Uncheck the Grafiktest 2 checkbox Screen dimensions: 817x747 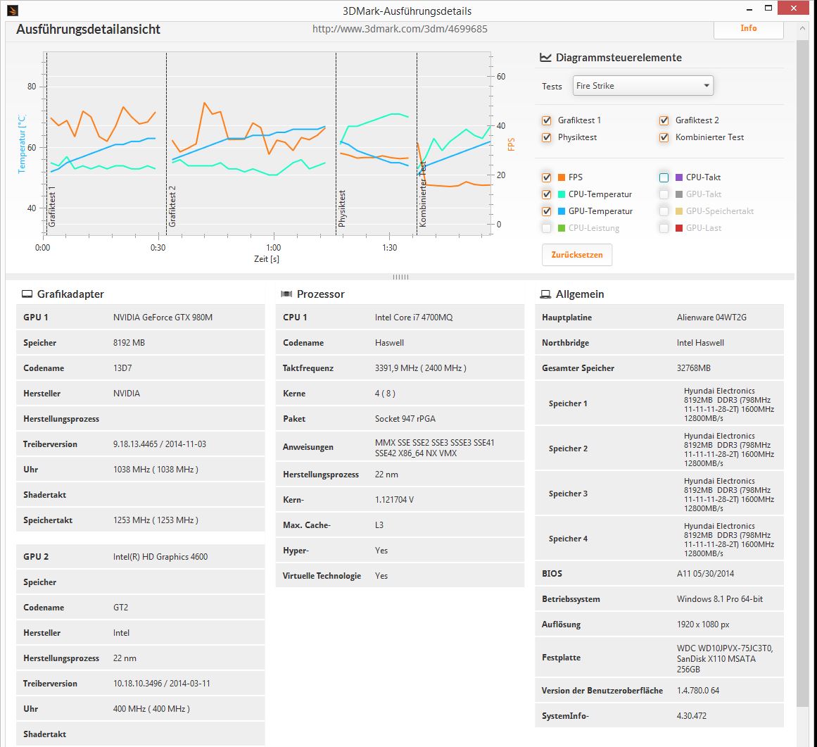[664, 120]
